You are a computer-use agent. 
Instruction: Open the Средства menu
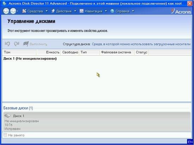click(x=35, y=11)
